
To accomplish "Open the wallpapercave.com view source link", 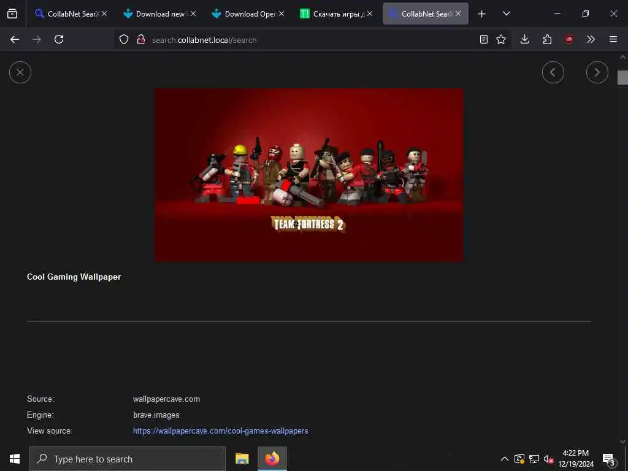I will pos(220,431).
